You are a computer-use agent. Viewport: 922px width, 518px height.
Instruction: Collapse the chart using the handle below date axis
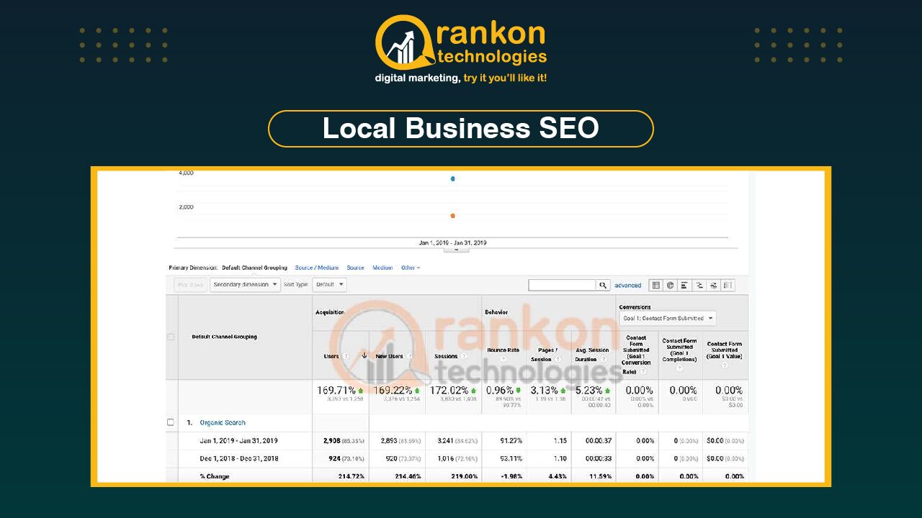[x=456, y=250]
